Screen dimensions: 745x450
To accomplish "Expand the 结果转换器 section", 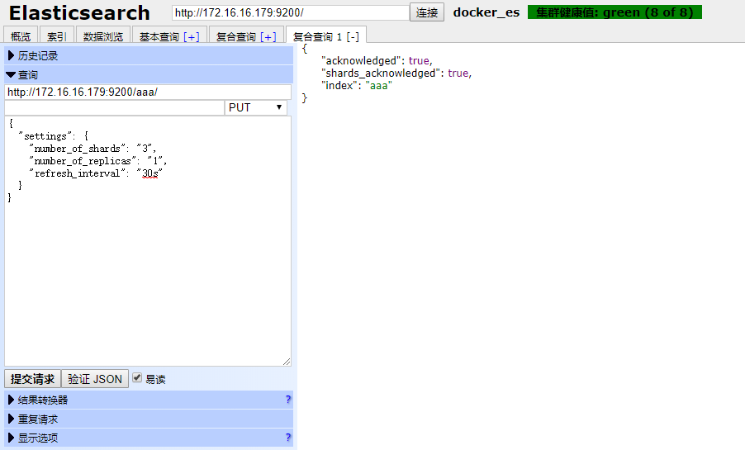I will (43, 400).
